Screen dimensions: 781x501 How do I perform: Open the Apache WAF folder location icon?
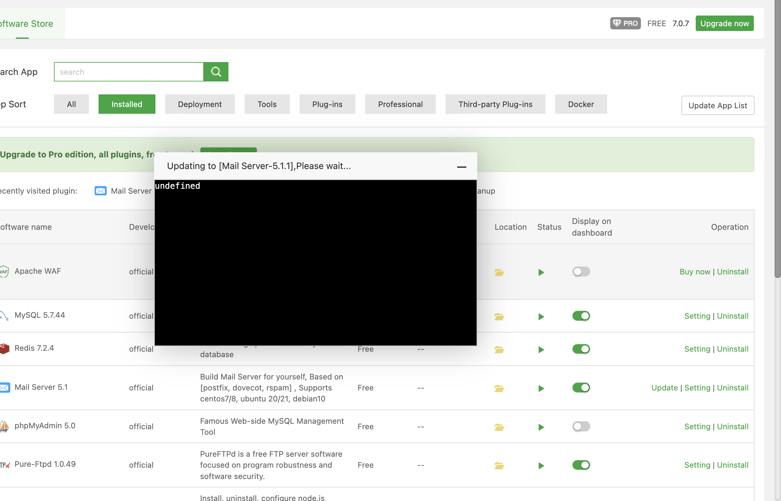[499, 272]
